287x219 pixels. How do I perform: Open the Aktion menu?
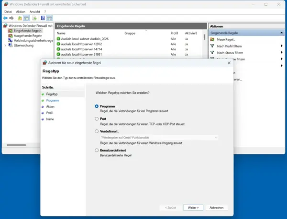click(x=21, y=12)
